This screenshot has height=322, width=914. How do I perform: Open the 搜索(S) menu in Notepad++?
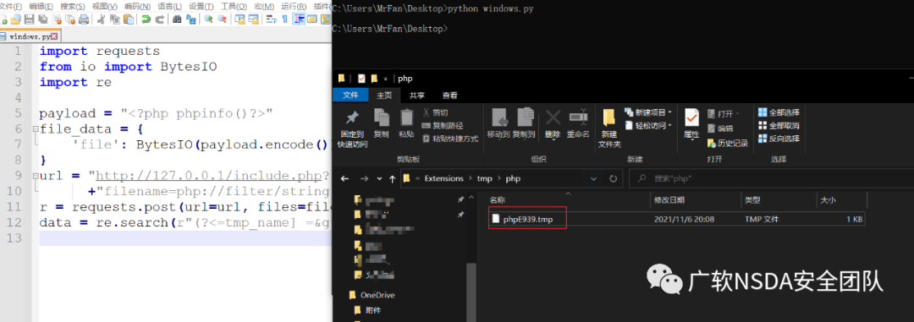point(73,6)
